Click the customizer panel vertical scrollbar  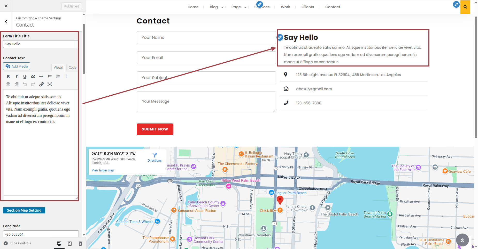click(84, 49)
